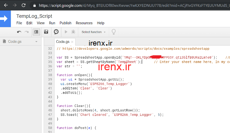Reload the page
The image size is (230, 133).
[x=23, y=5]
